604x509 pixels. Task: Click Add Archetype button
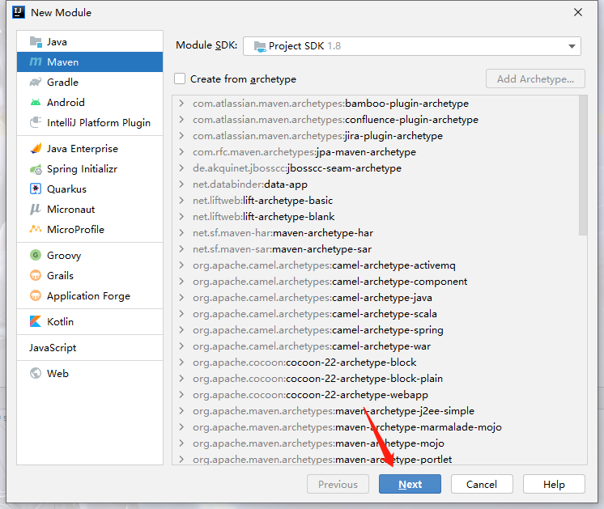point(535,78)
